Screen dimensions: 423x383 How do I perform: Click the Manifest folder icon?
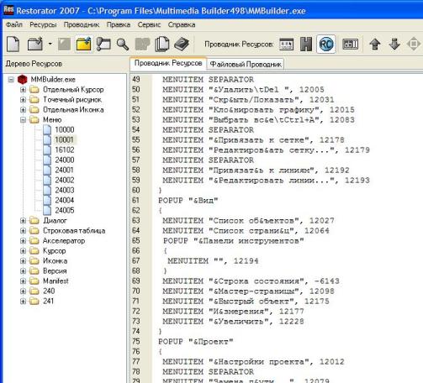(x=34, y=281)
